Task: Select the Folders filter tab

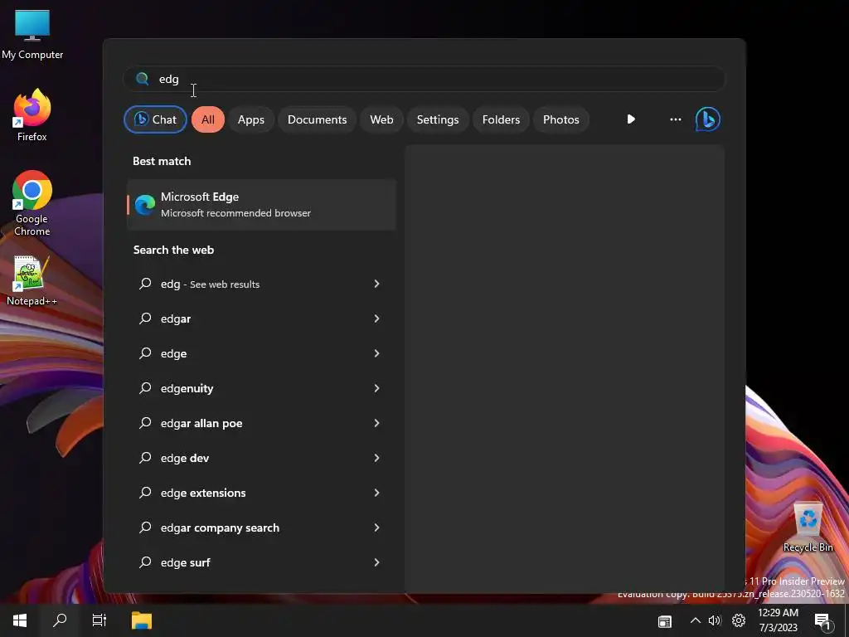Action: pyautogui.click(x=502, y=119)
